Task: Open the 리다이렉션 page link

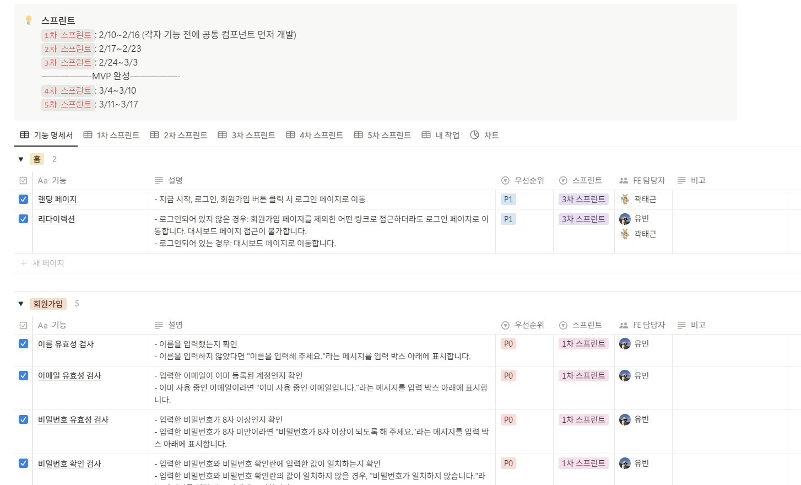Action: [x=56, y=219]
